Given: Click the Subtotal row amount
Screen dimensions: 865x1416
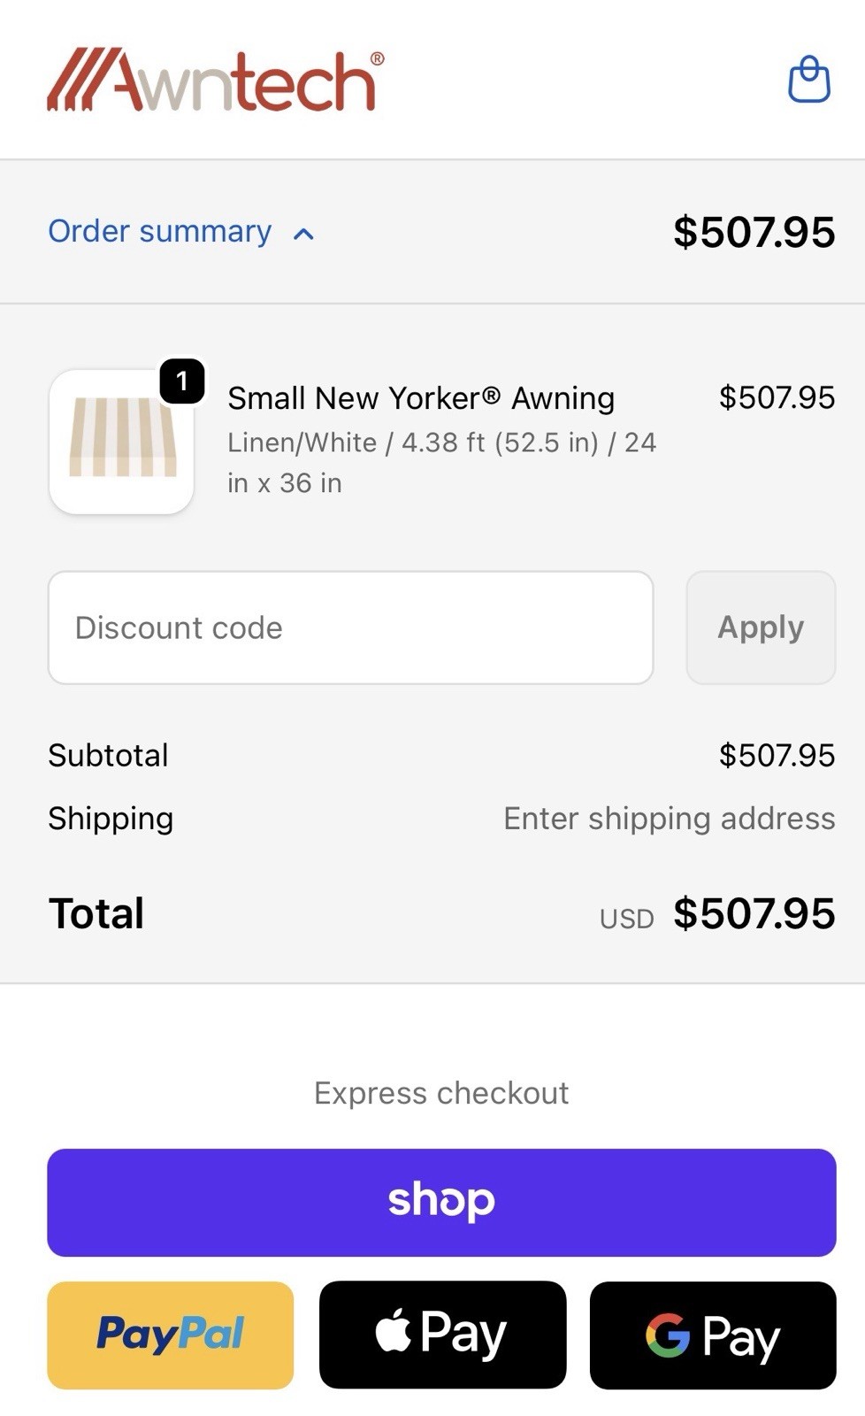Looking at the screenshot, I should pyautogui.click(x=777, y=755).
